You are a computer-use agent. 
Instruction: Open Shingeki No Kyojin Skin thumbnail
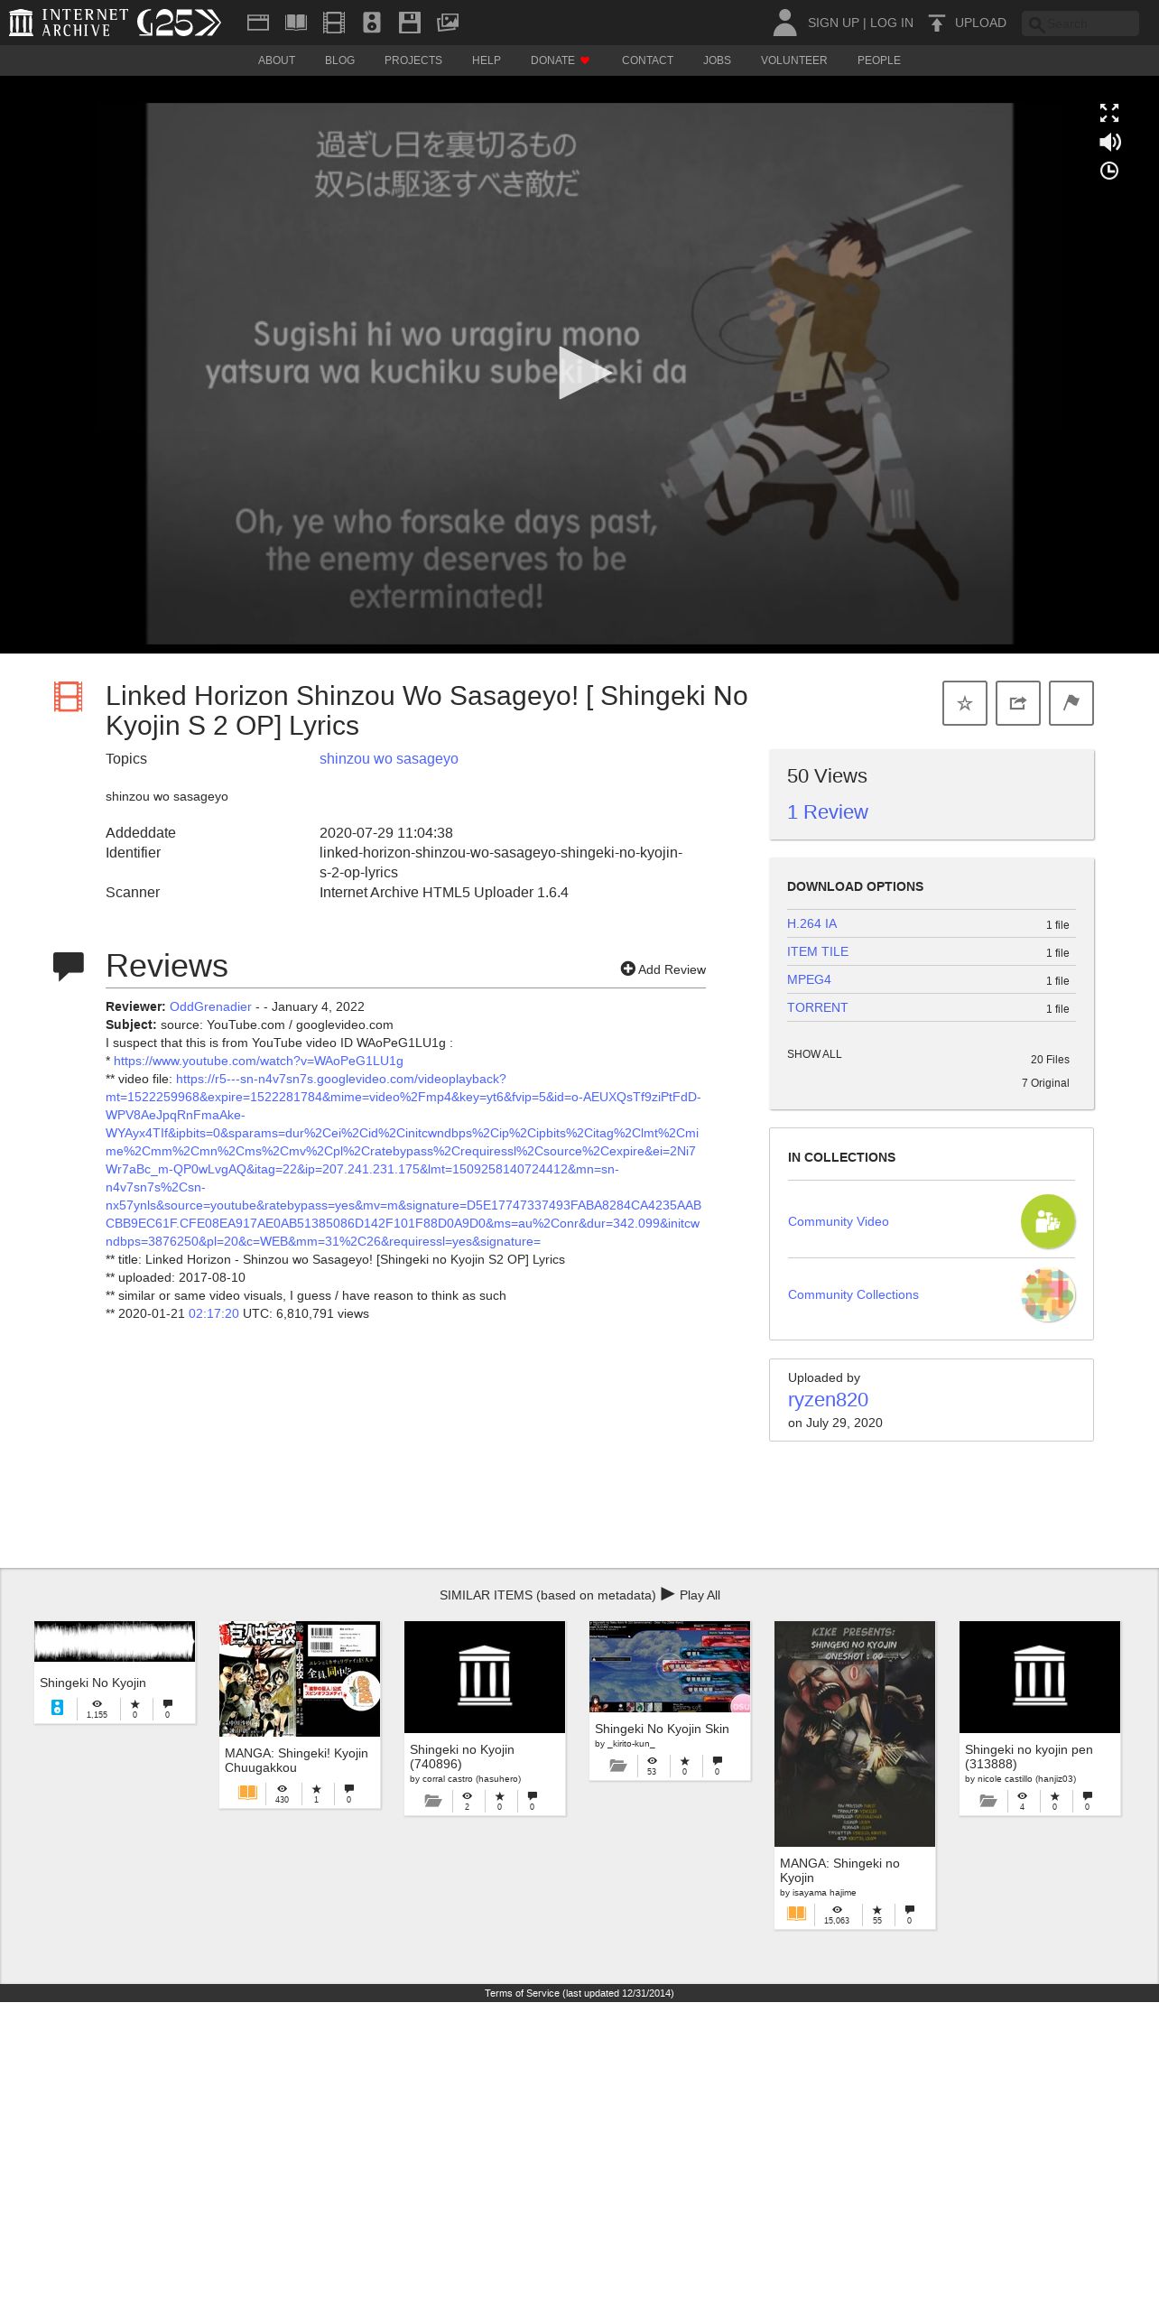[x=670, y=1667]
